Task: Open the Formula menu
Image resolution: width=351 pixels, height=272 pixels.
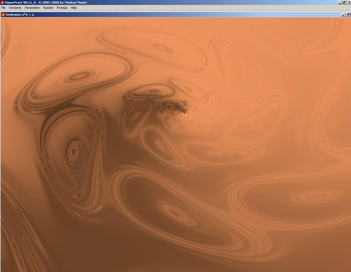Action: 62,8
